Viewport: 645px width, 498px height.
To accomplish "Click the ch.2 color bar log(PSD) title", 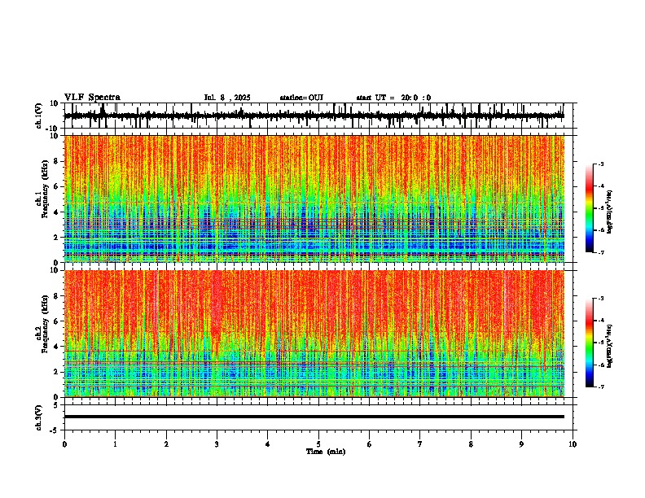I will tap(610, 346).
